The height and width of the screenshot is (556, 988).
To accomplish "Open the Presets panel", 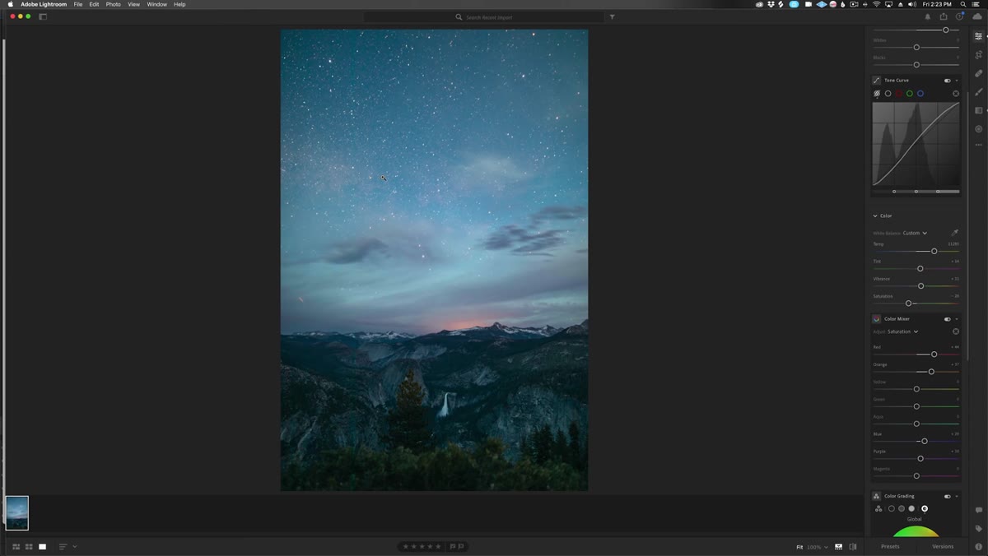I will pos(890,547).
